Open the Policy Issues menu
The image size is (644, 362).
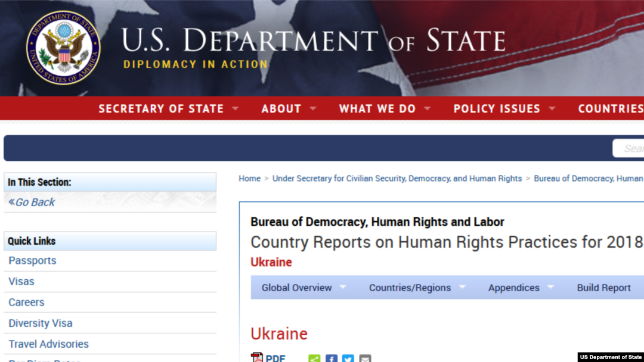pos(497,108)
